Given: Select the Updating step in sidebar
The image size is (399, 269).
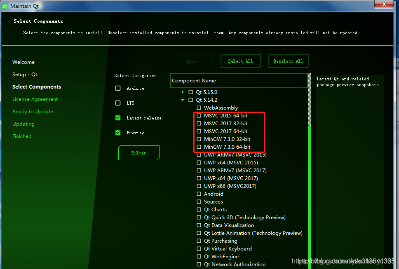Looking at the screenshot, I should point(23,124).
